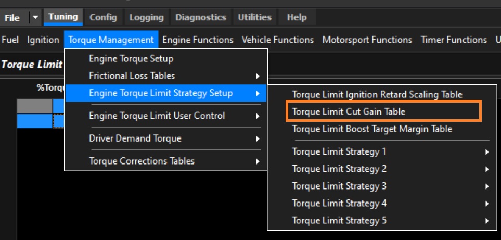
Task: Open the Help tab
Action: pyautogui.click(x=297, y=17)
